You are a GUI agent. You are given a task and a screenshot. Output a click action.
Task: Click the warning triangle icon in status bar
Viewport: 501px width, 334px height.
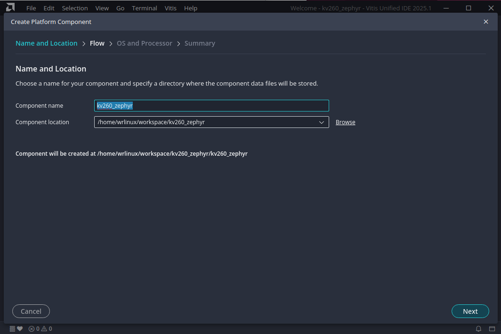click(44, 329)
